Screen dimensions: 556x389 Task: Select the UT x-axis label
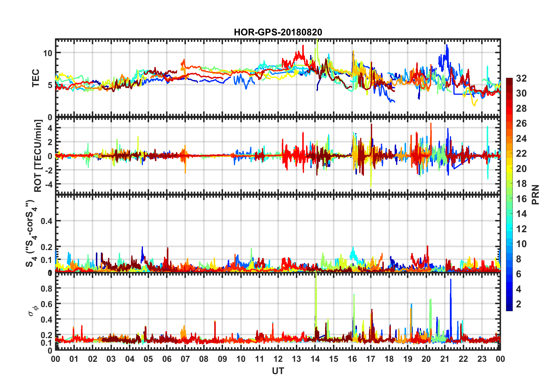tap(278, 371)
